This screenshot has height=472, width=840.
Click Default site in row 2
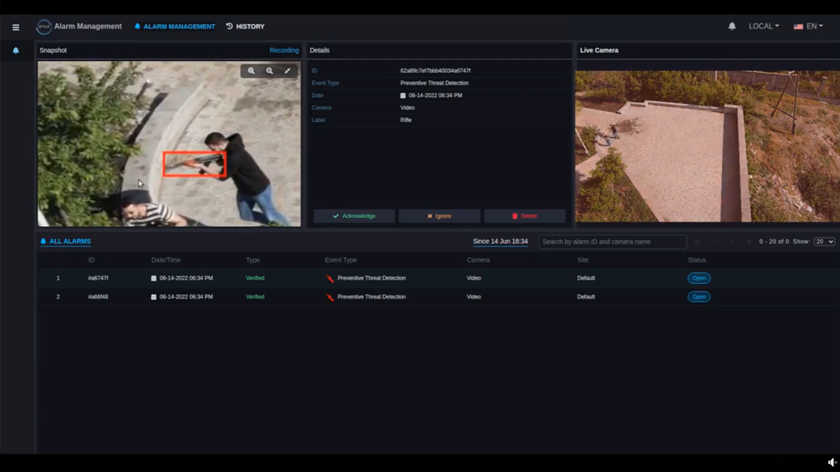(586, 297)
